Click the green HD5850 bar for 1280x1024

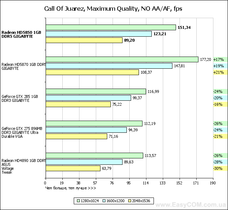(111, 27)
